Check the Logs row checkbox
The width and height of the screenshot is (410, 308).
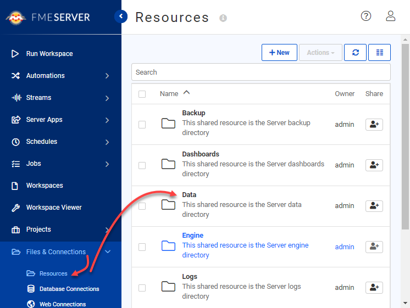142,288
